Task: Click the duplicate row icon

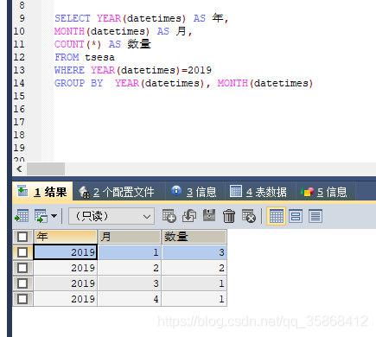Action: [x=189, y=216]
